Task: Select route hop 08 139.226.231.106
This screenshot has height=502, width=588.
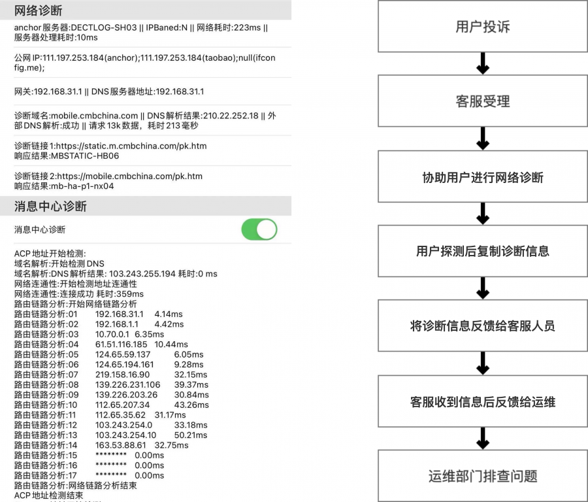Action: [111, 385]
